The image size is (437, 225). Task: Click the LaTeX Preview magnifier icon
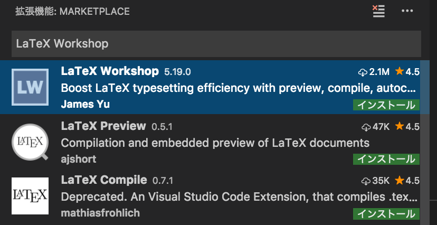[x=30, y=142]
